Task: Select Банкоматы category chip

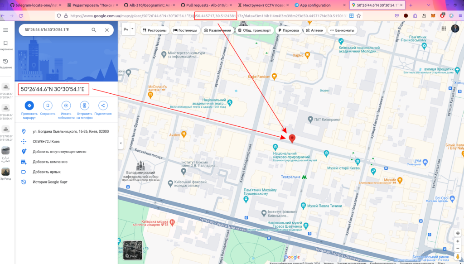Action: pyautogui.click(x=342, y=30)
